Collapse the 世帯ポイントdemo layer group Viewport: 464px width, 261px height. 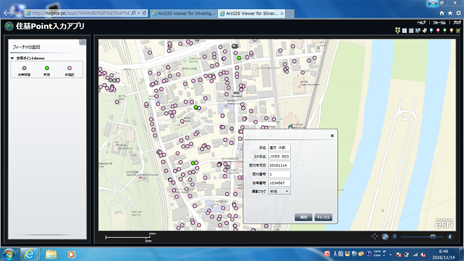coord(13,59)
